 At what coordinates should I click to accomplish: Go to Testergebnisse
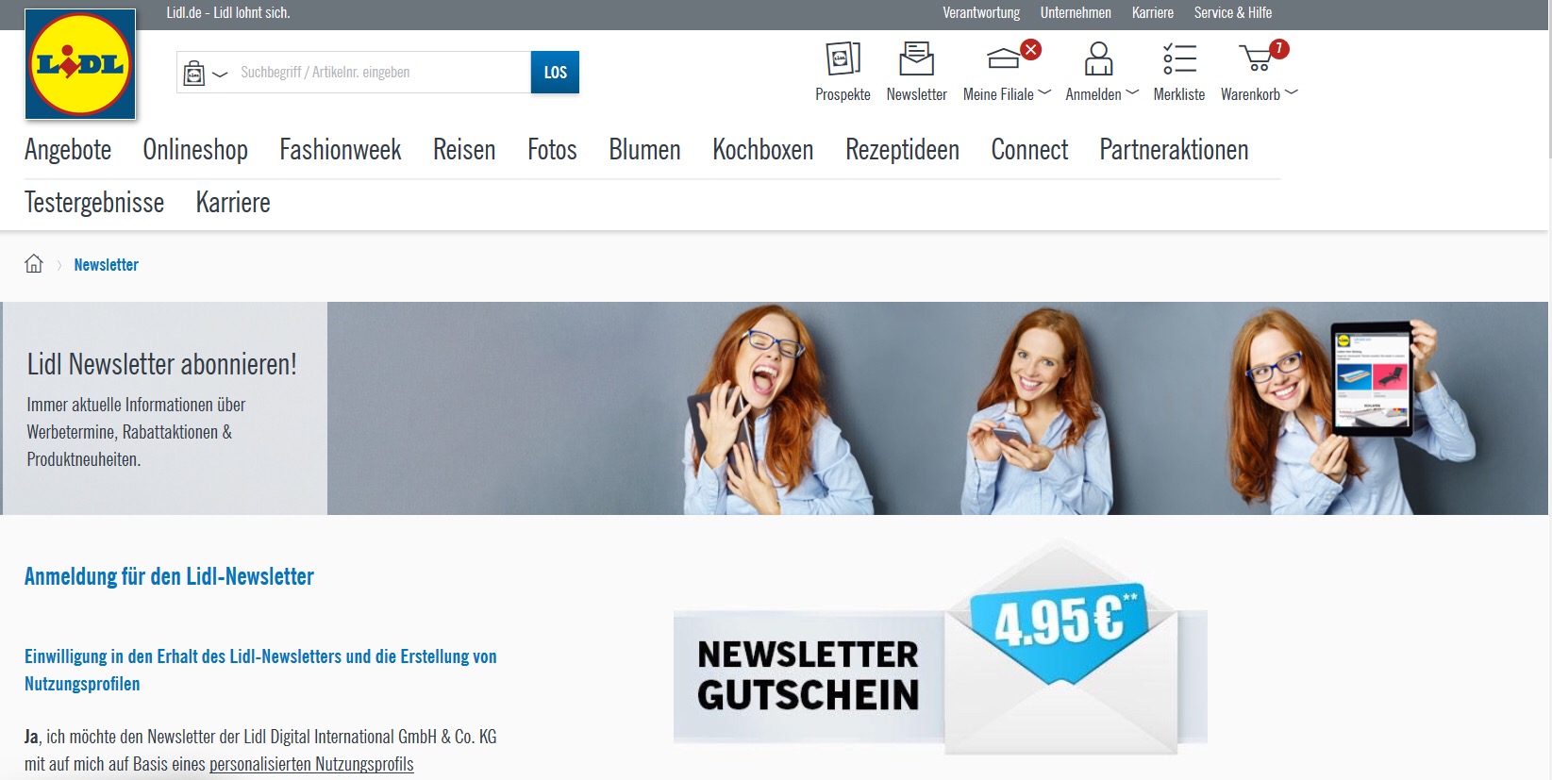94,203
